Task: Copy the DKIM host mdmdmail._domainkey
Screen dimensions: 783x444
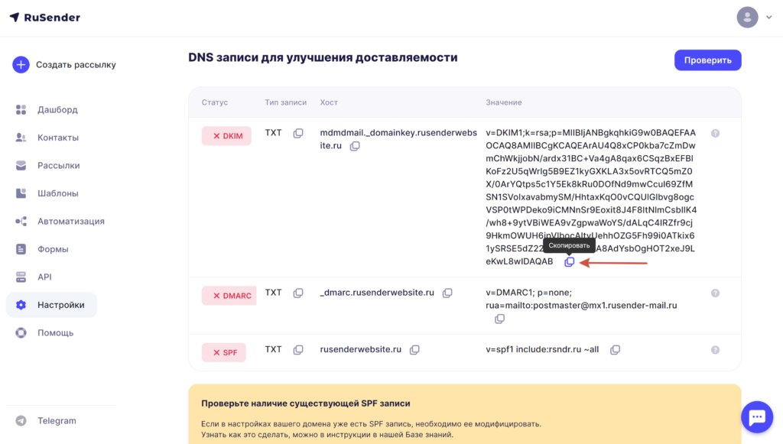Action: click(355, 146)
